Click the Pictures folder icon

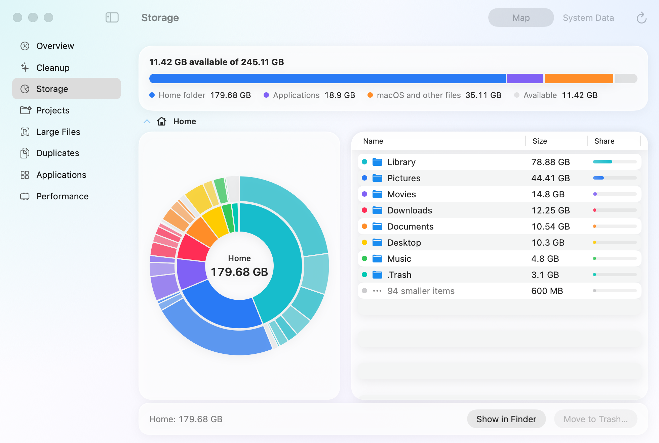click(377, 178)
